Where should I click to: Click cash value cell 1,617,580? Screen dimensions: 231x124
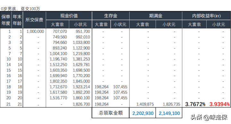(x=58, y=92)
